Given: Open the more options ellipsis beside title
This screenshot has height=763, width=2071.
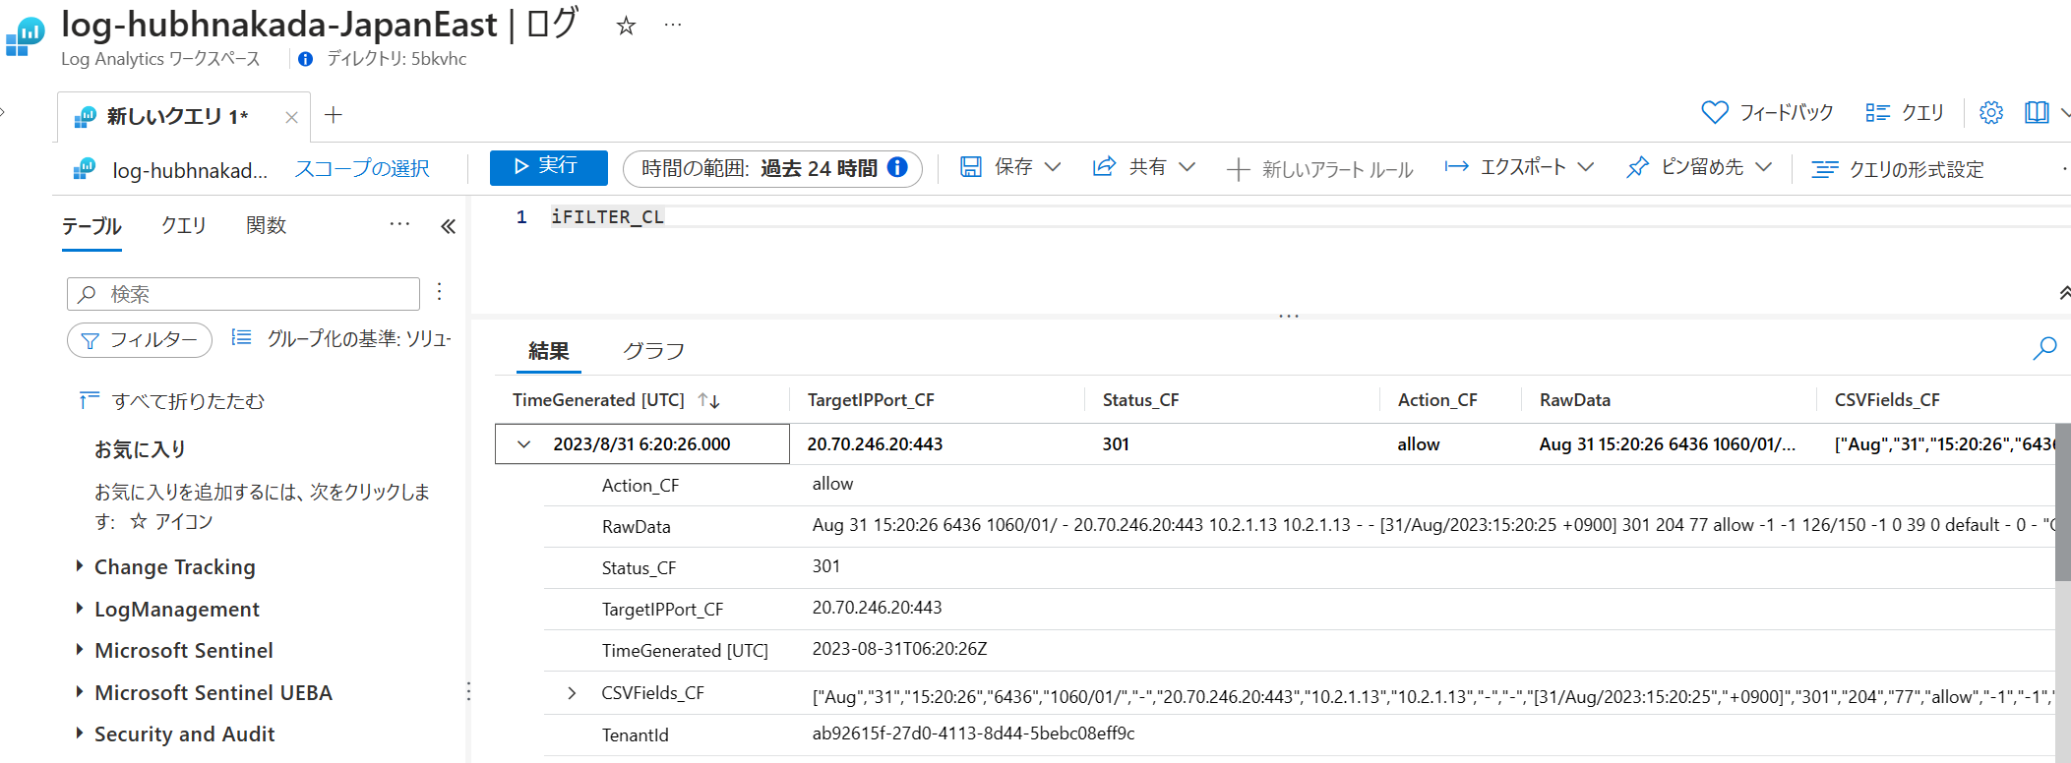Looking at the screenshot, I should (x=673, y=26).
